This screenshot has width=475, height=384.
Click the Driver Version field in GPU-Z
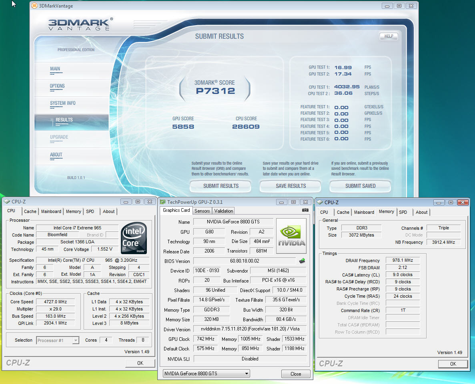[250, 329]
